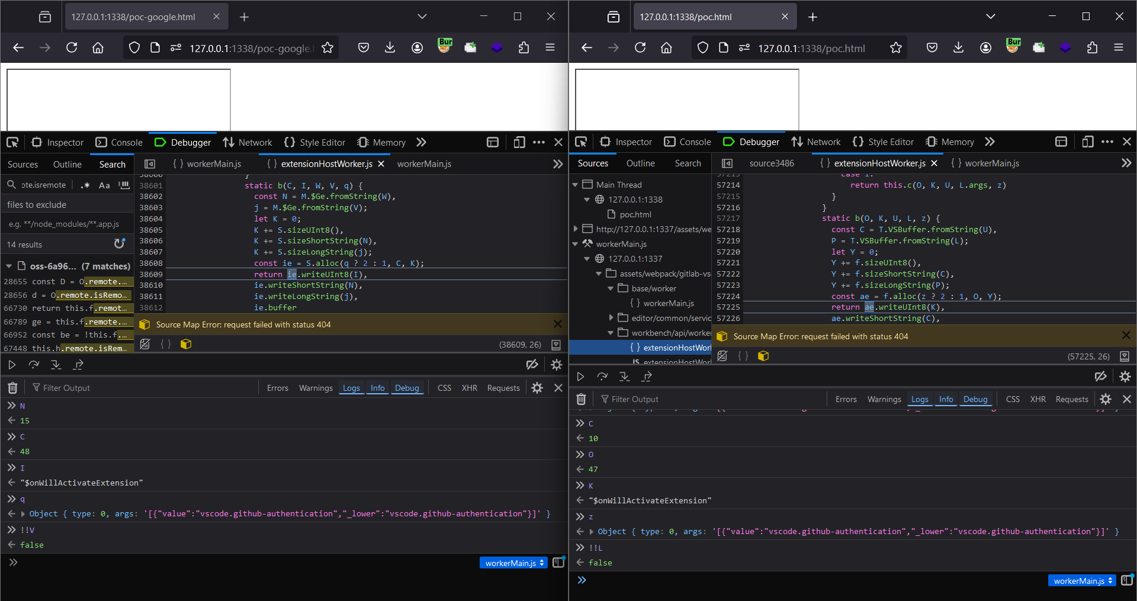Image resolution: width=1137 pixels, height=601 pixels.
Task: Click Resume in the left debugger
Action: click(12, 365)
